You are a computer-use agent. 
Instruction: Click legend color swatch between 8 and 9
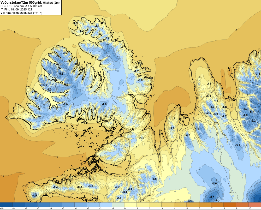coord(230,205)
